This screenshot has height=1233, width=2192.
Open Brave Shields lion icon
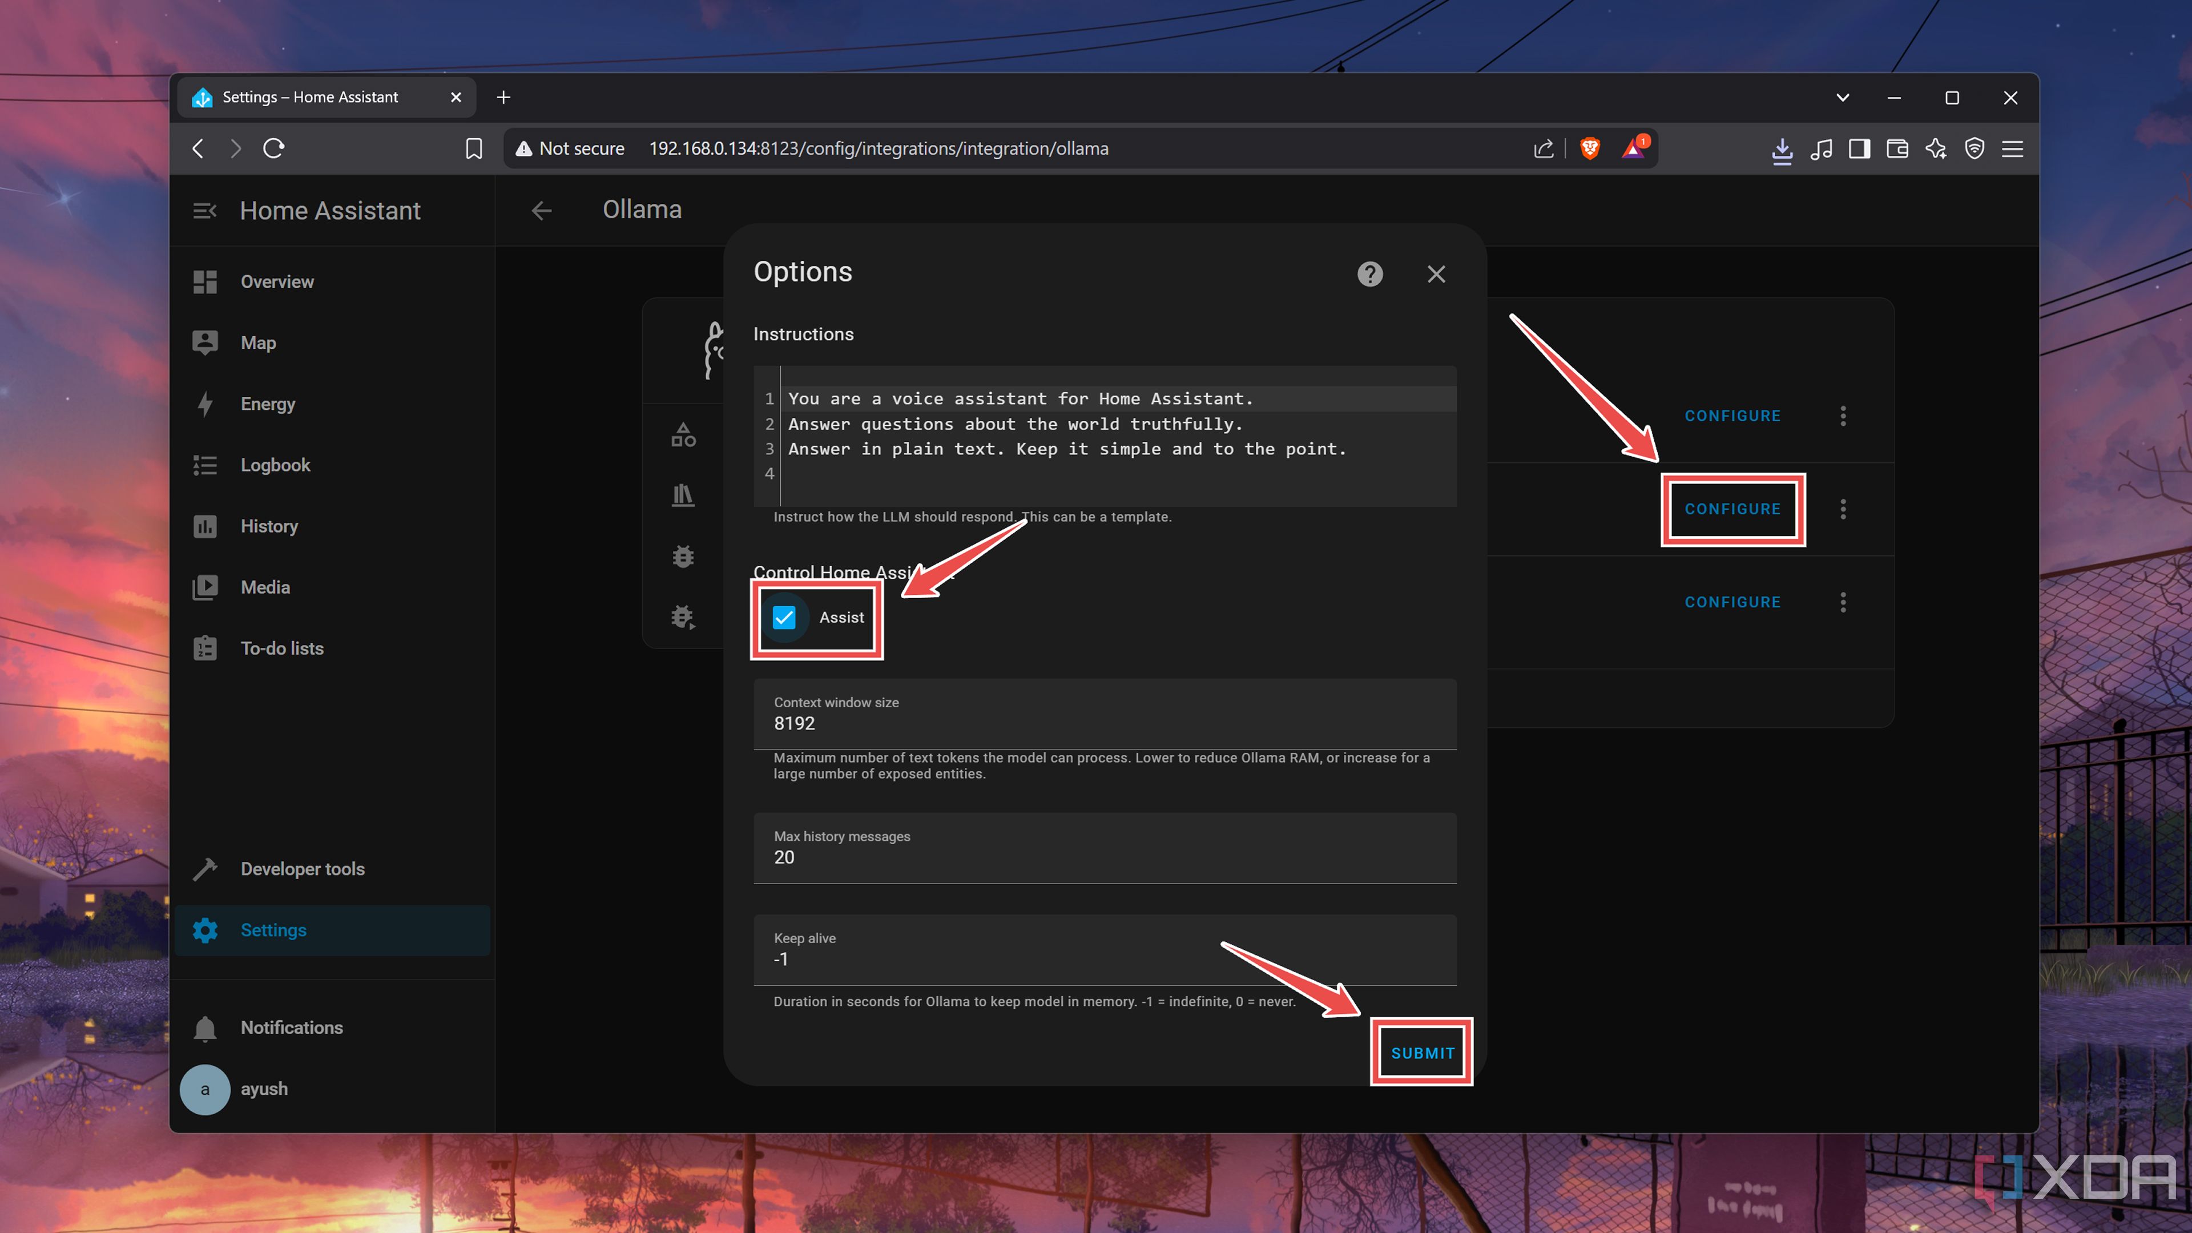coord(1590,149)
